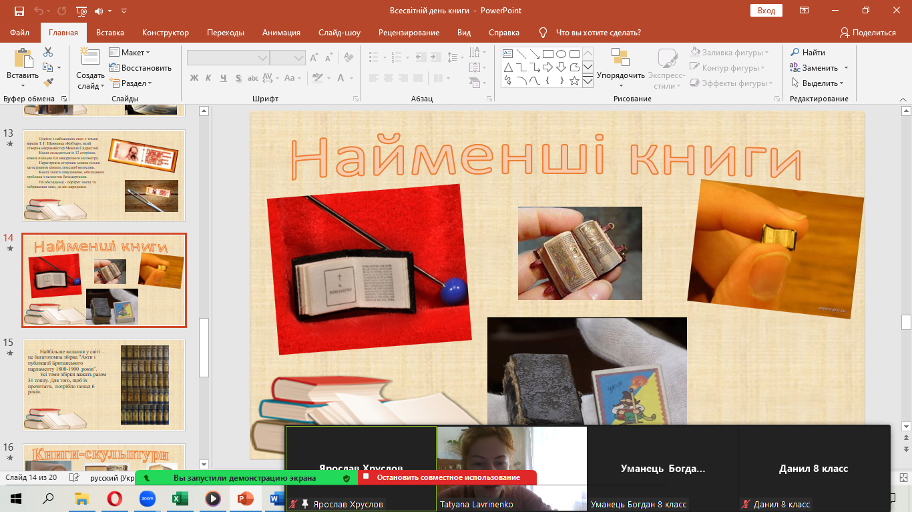Click the Center text alignment icon
The height and width of the screenshot is (512, 912).
tap(389, 78)
